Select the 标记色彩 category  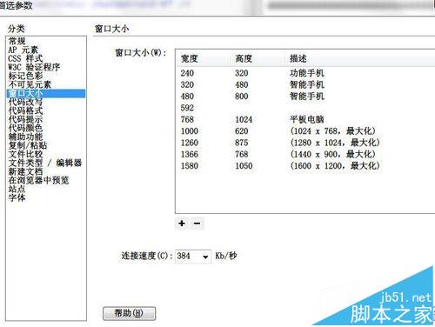tap(25, 76)
